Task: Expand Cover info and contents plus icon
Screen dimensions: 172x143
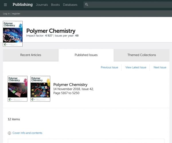Action: pyautogui.click(x=9, y=133)
